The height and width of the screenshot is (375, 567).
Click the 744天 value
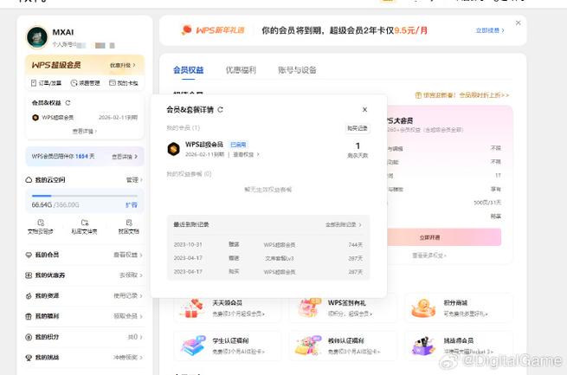tap(356, 245)
